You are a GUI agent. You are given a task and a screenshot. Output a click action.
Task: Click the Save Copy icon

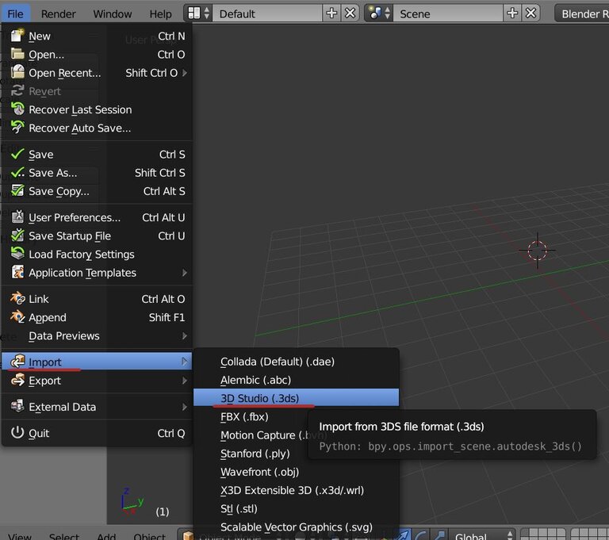pos(17,190)
